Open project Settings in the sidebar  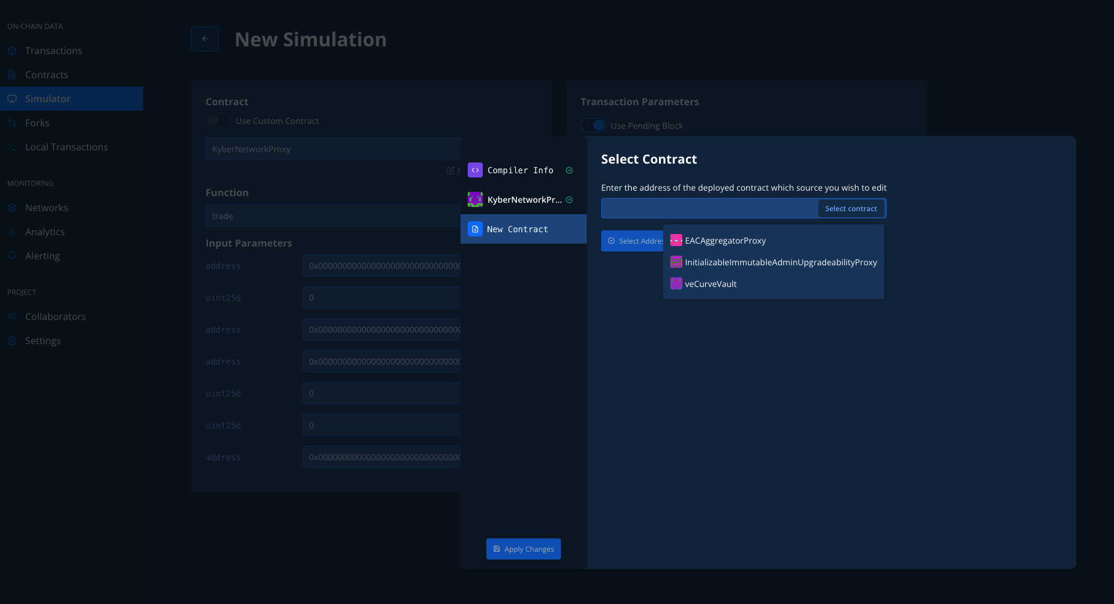72,341
